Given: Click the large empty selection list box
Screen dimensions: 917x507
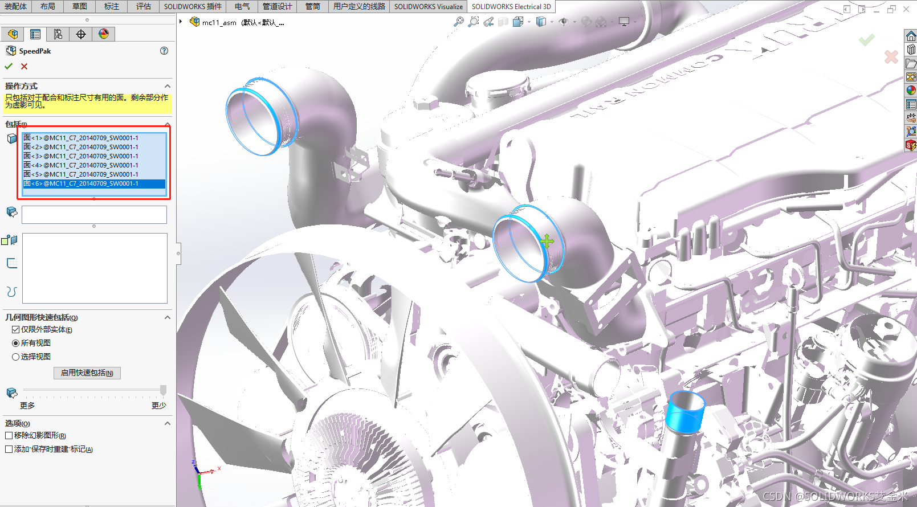Looking at the screenshot, I should (x=95, y=268).
